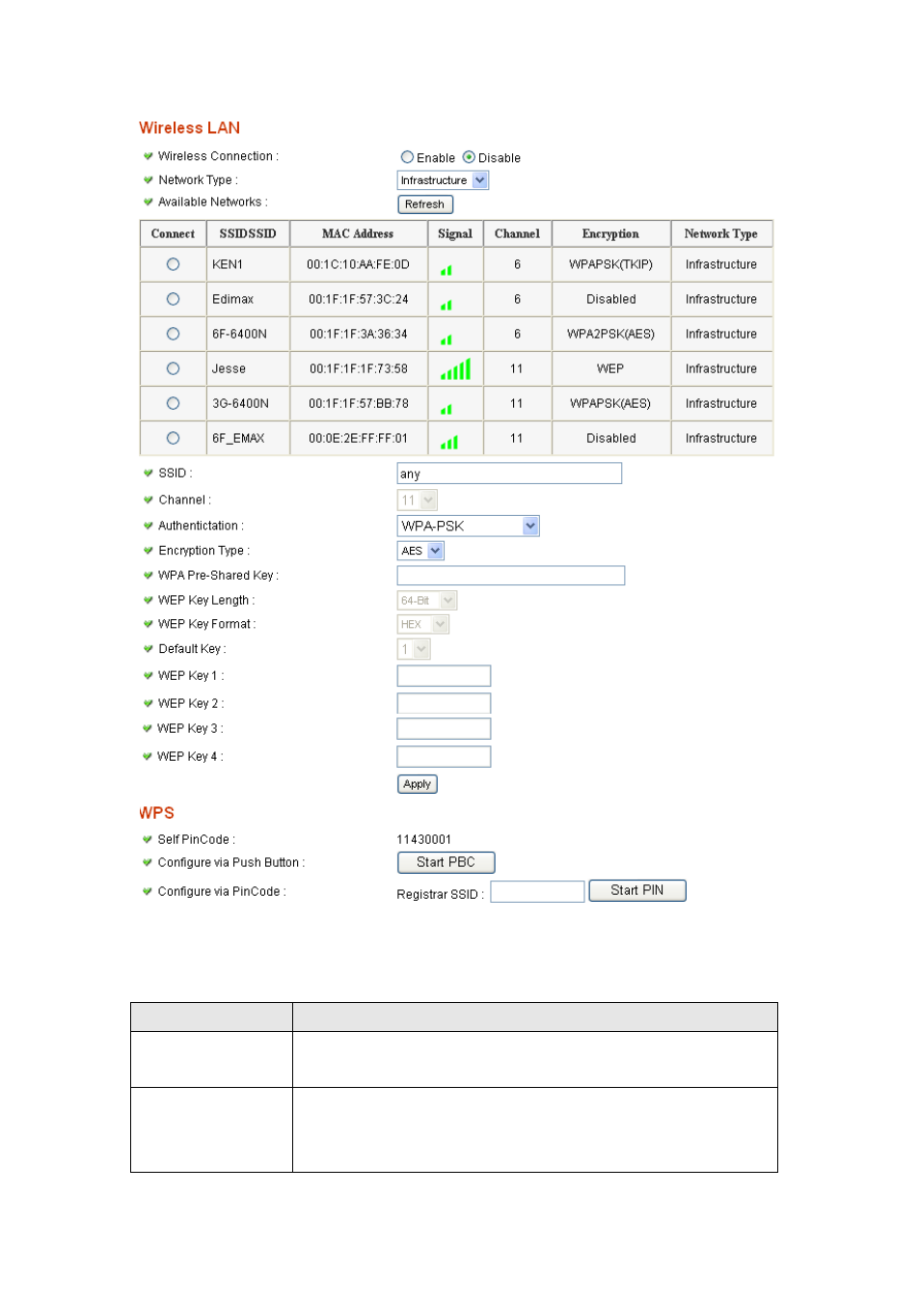Select the connect radio for KEN1 network

click(173, 264)
